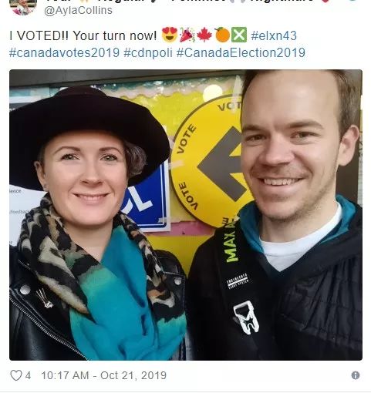The width and height of the screenshot is (371, 393).
Task: Click the green cross mark emoji
Action: [x=239, y=35]
